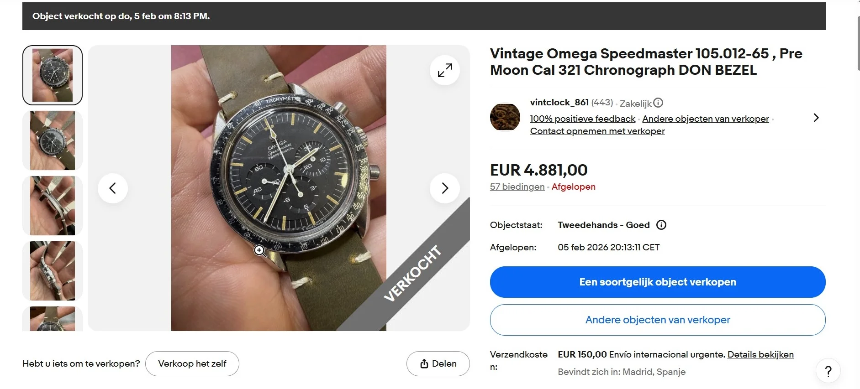The height and width of the screenshot is (389, 860).
Task: Click 'Een soortgelijk object verkopen' button
Action: tap(657, 282)
